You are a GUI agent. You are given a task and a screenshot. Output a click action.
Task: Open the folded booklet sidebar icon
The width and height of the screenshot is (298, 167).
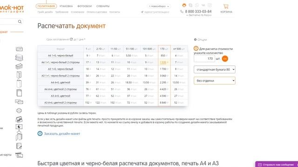(19, 84)
